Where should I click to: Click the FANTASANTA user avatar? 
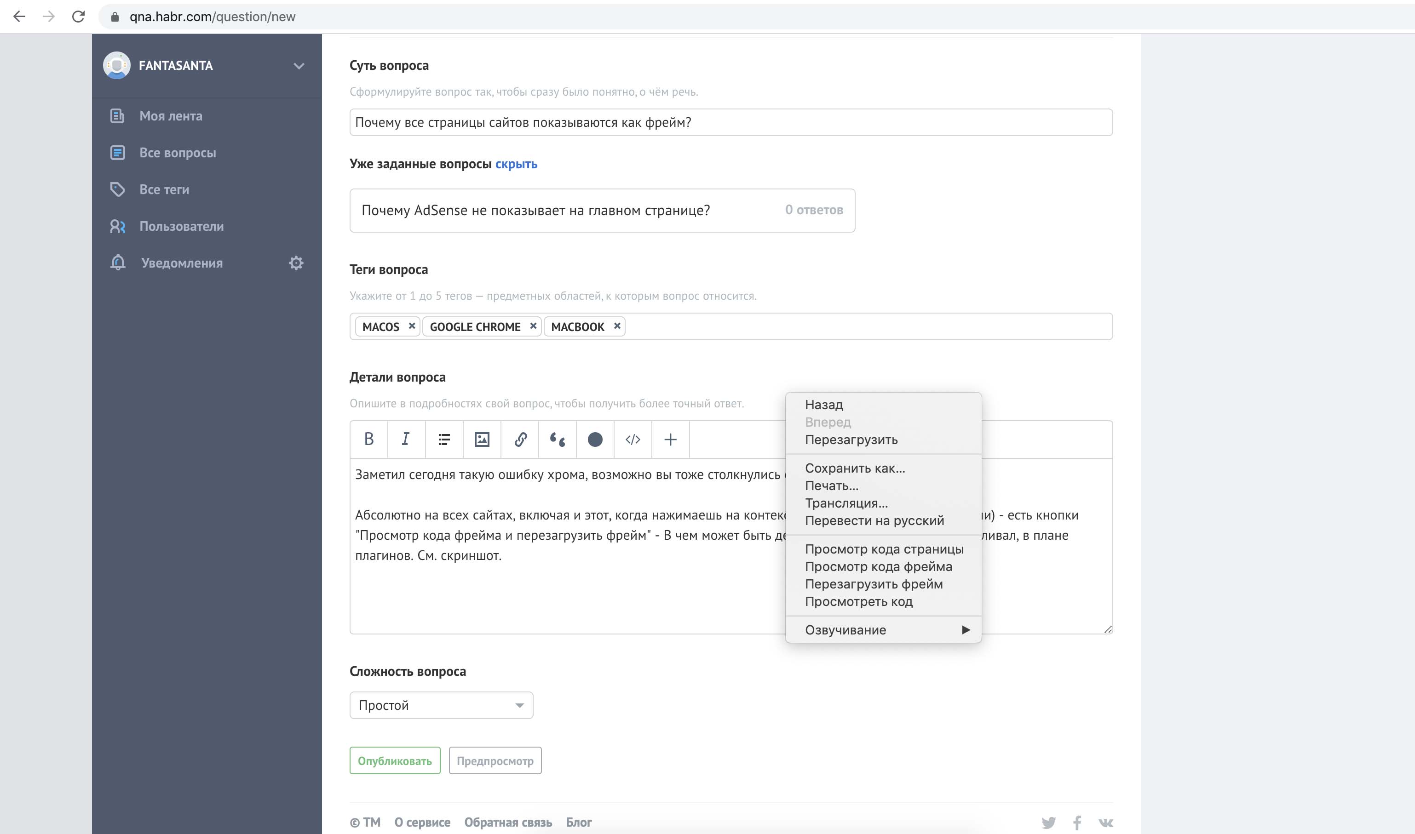(117, 65)
